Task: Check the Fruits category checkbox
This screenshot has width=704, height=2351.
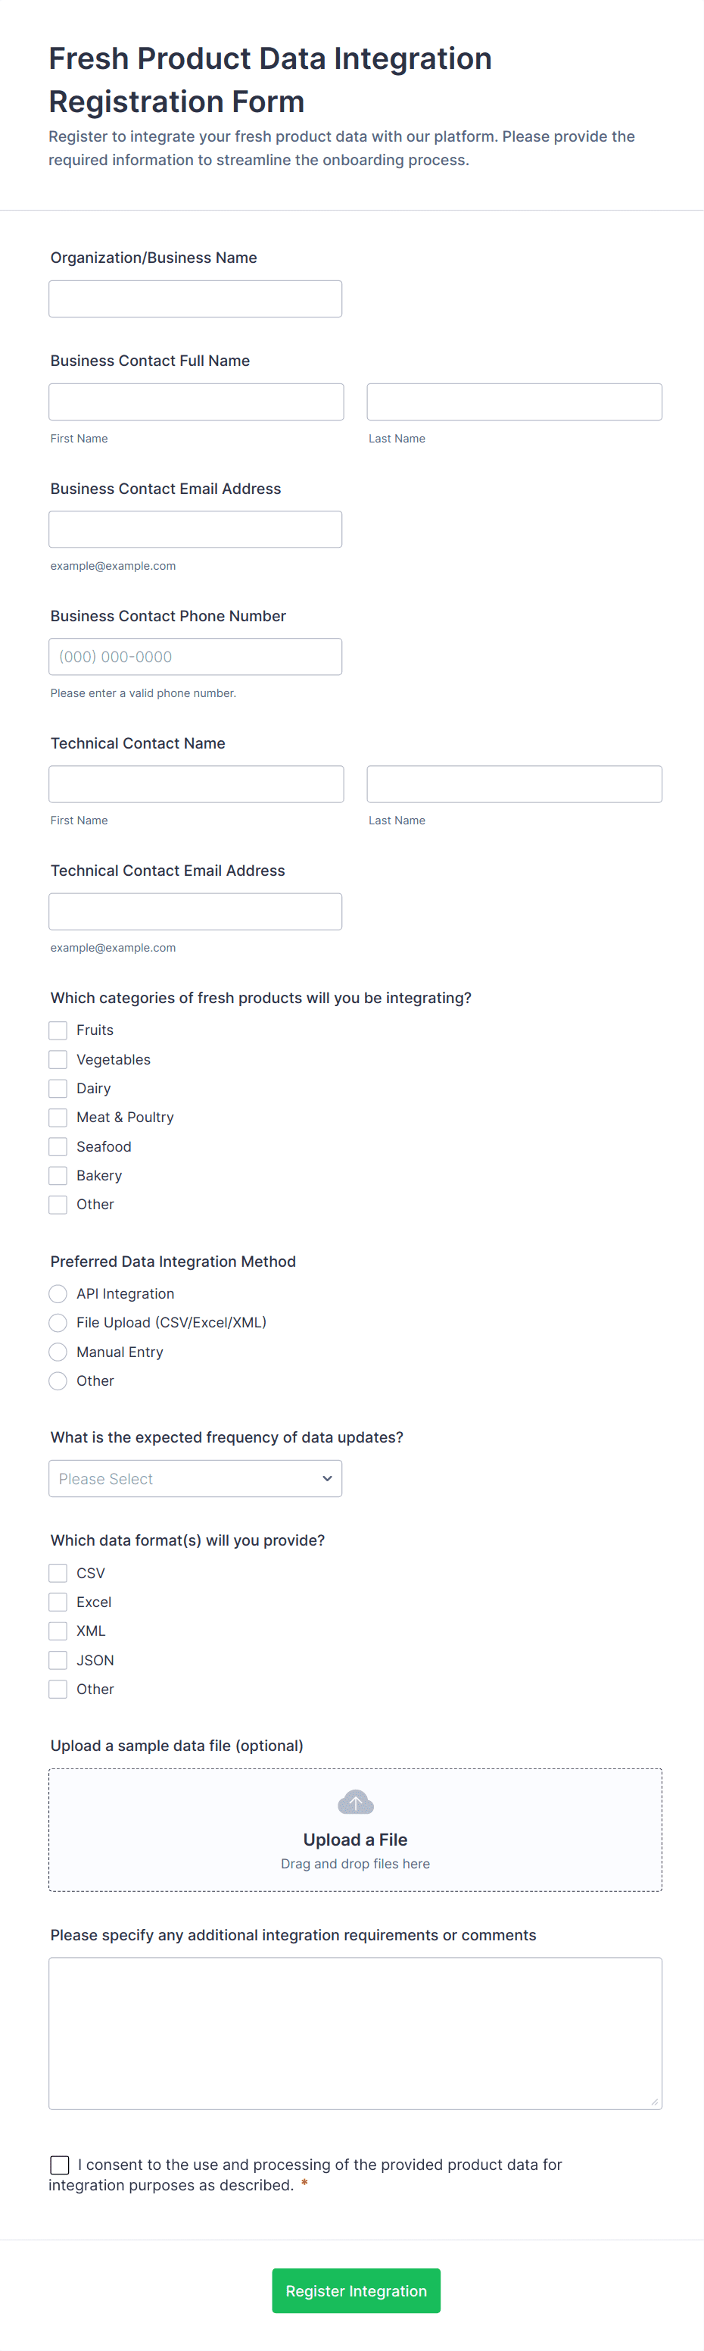Action: (x=58, y=1030)
